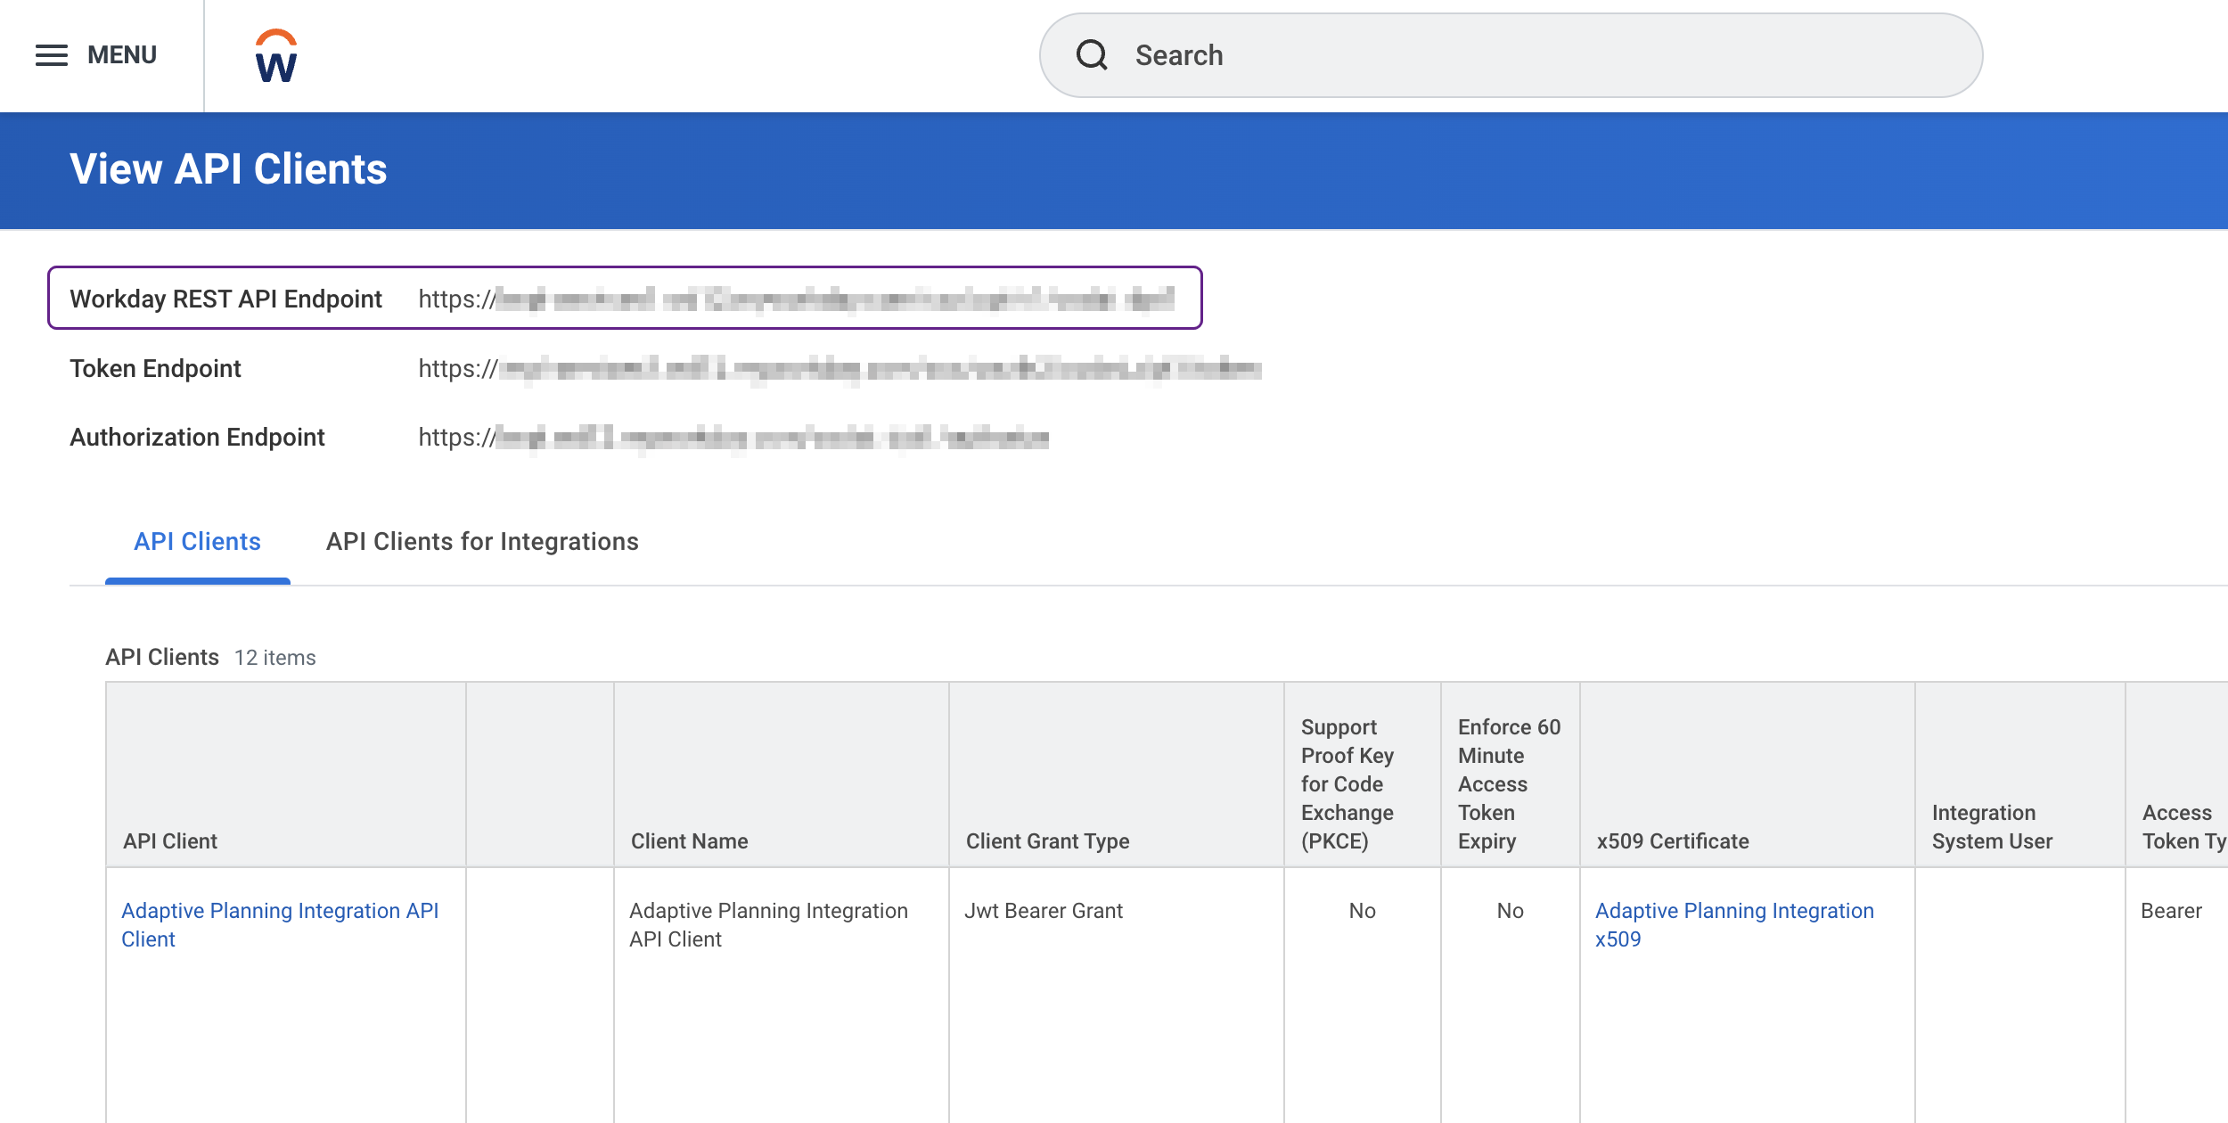This screenshot has height=1123, width=2228.
Task: Click the 60 Minute Expiry 'No' cell
Action: (x=1510, y=911)
